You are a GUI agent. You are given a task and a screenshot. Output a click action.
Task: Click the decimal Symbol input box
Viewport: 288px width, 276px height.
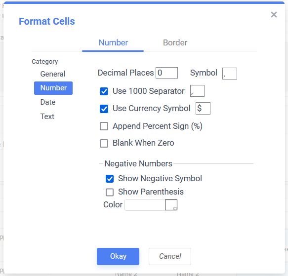(x=230, y=74)
